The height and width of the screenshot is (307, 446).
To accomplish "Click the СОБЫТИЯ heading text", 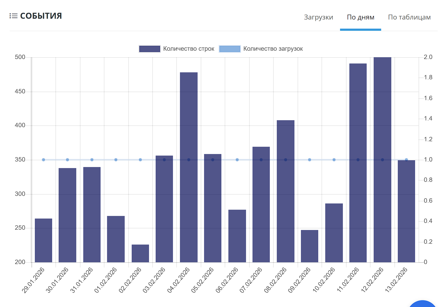I will 41,16.
